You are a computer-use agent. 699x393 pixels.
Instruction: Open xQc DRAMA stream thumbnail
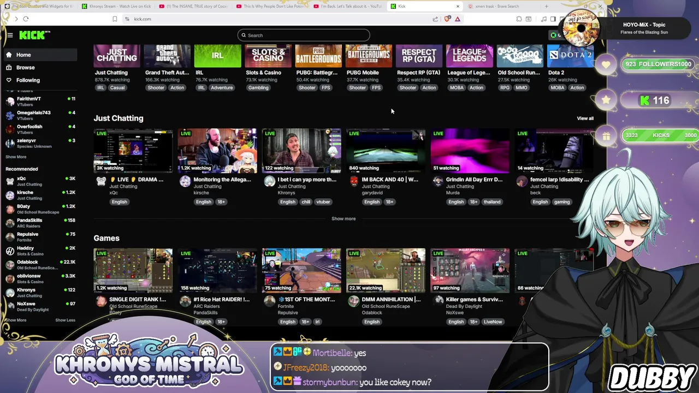pyautogui.click(x=133, y=151)
